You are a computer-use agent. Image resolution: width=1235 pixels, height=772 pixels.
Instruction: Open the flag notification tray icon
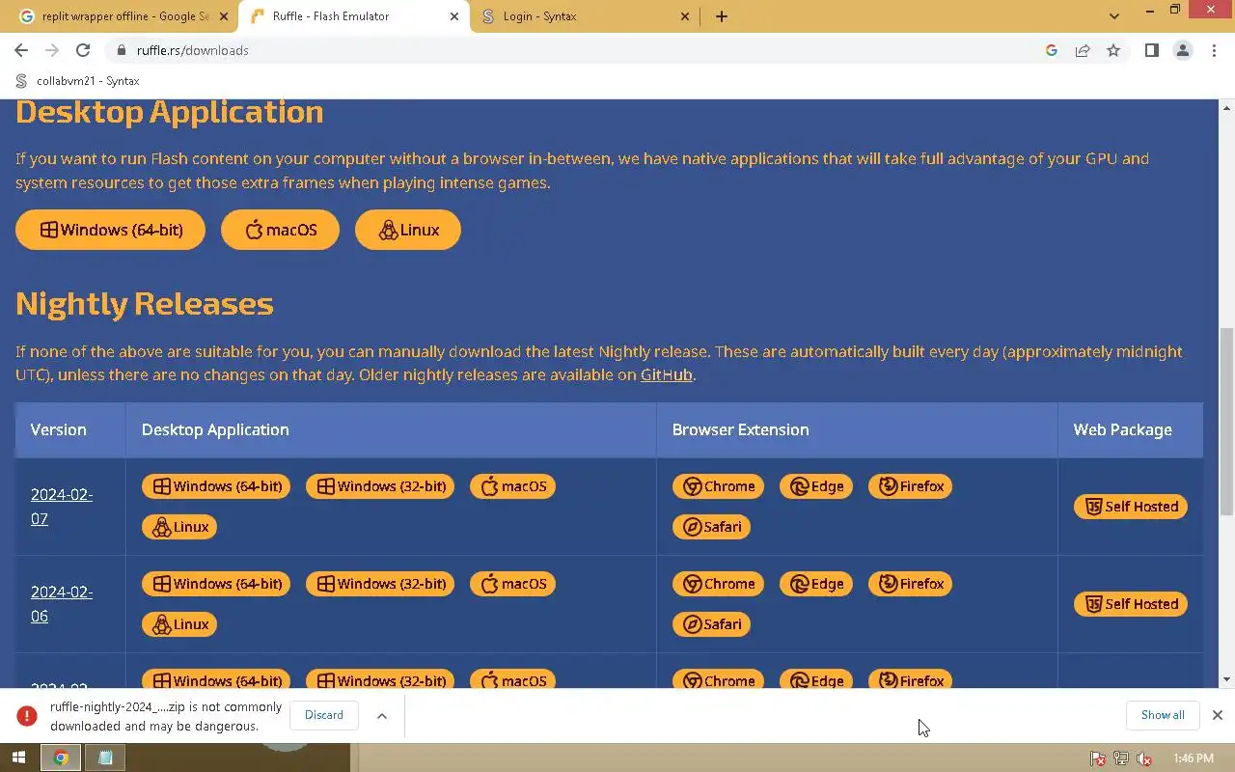tap(1098, 758)
